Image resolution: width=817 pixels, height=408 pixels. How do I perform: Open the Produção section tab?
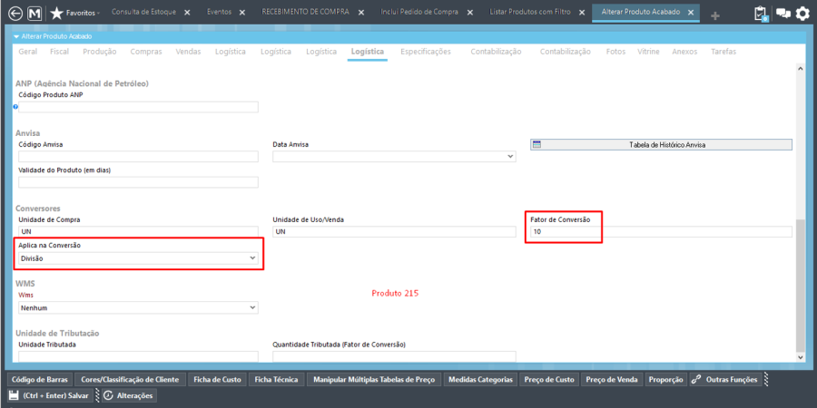coord(100,52)
